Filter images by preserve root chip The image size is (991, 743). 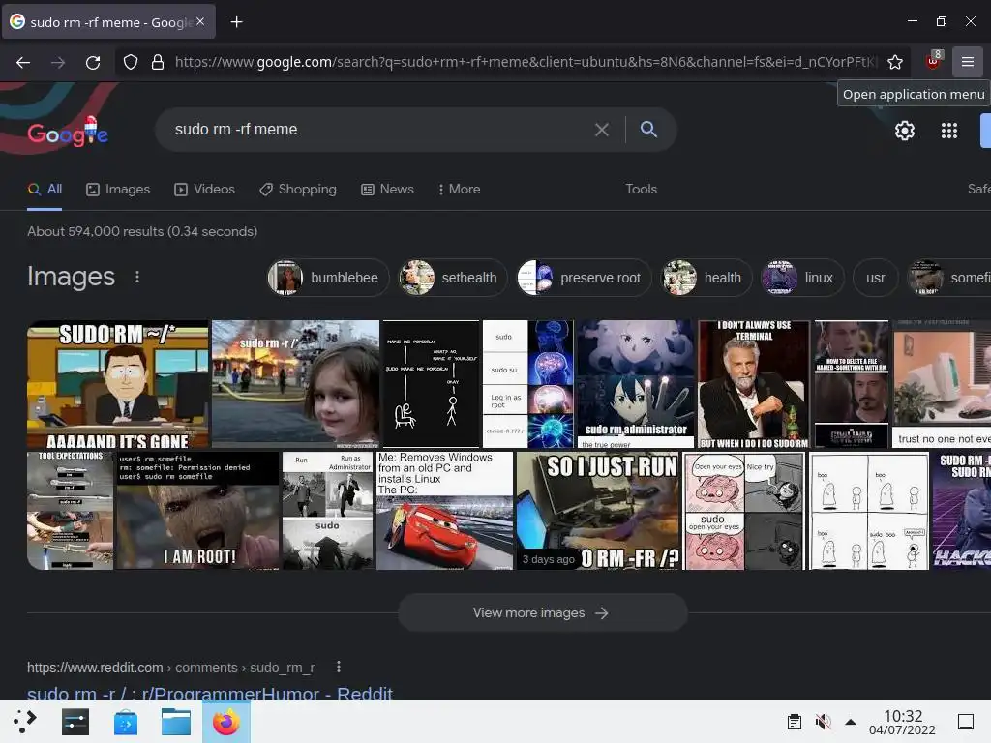coord(584,278)
